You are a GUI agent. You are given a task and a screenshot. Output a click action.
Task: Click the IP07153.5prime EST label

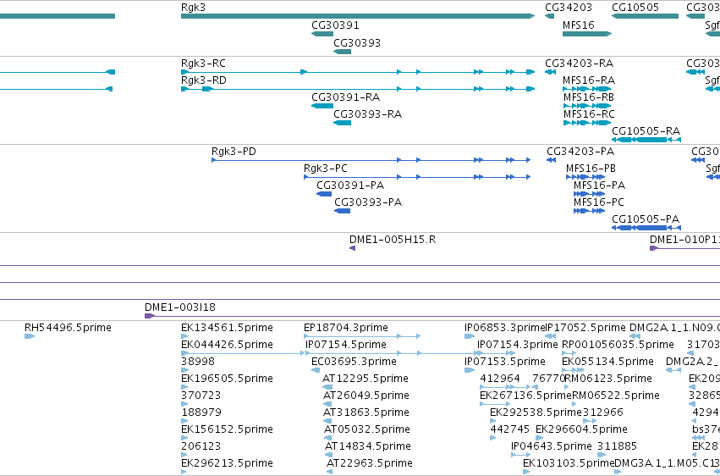coord(505,362)
